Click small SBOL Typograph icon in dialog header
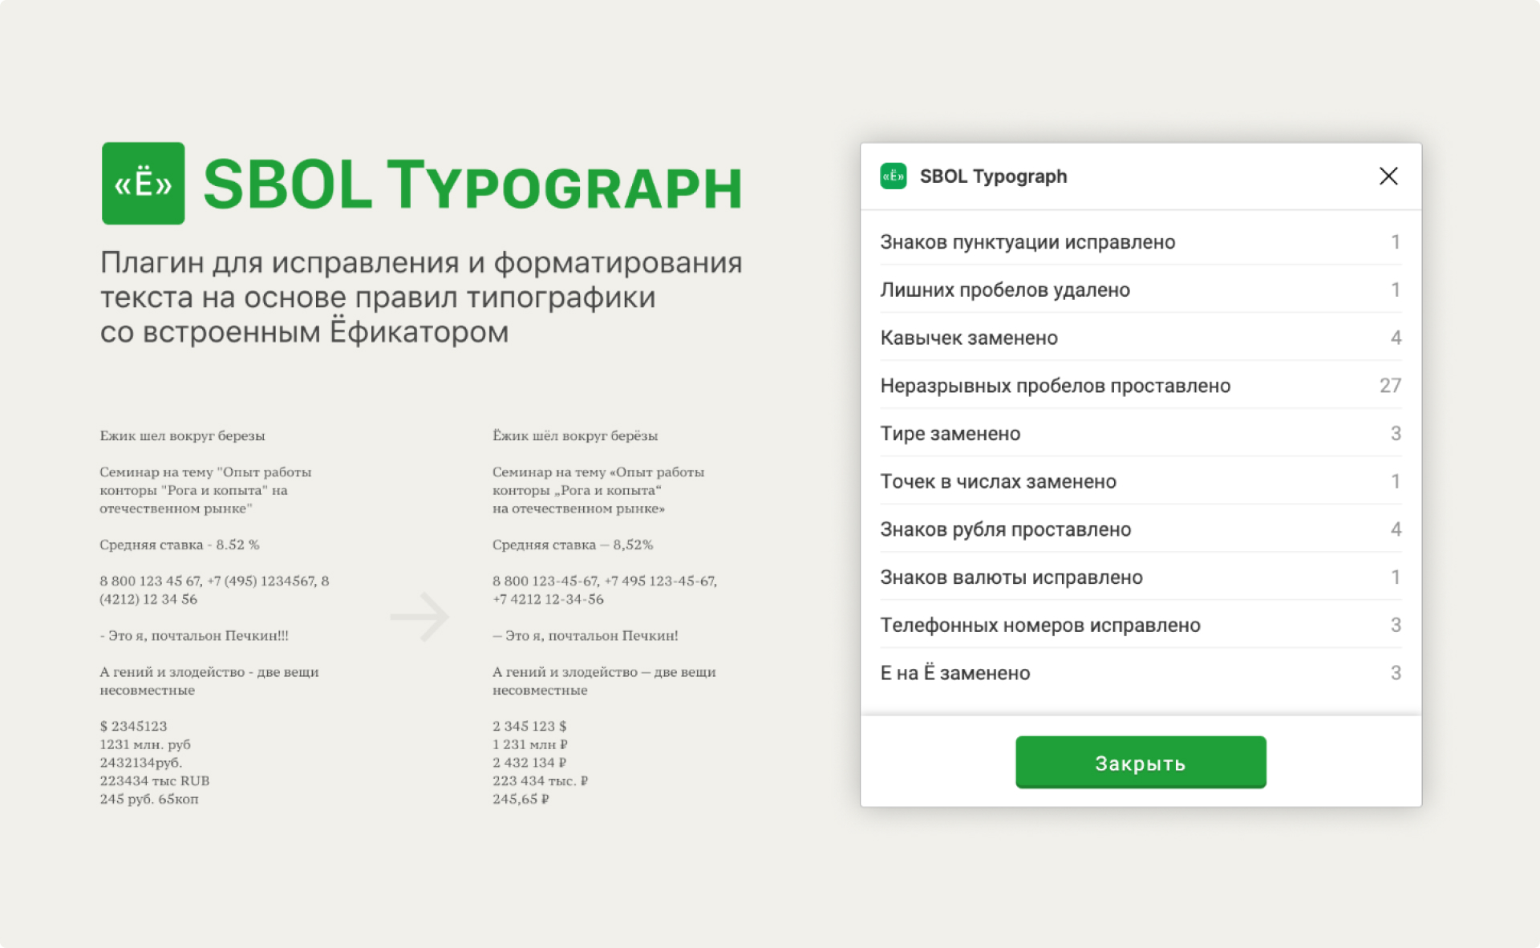The image size is (1540, 948). (893, 176)
